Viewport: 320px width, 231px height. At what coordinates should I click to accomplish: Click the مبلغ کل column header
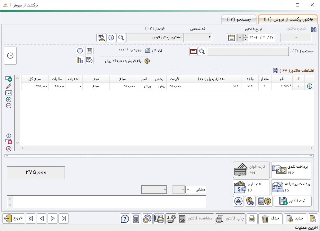(x=35, y=79)
